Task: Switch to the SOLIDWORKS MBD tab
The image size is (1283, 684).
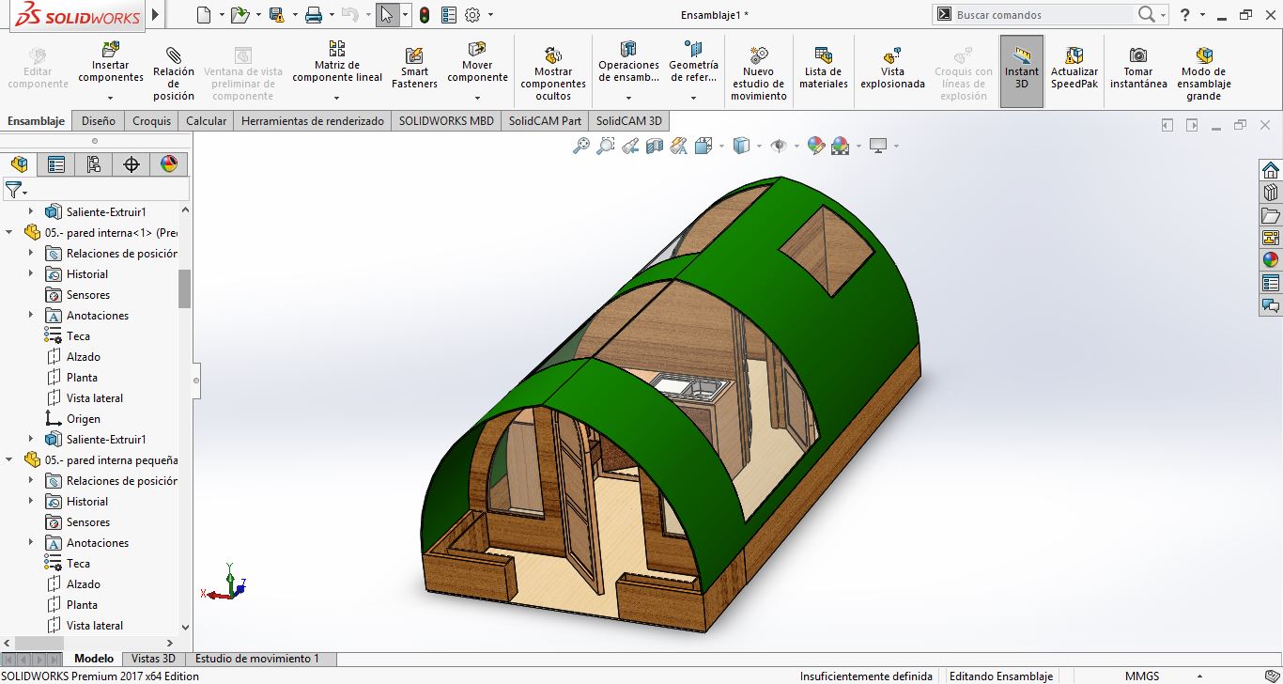Action: pyautogui.click(x=446, y=120)
